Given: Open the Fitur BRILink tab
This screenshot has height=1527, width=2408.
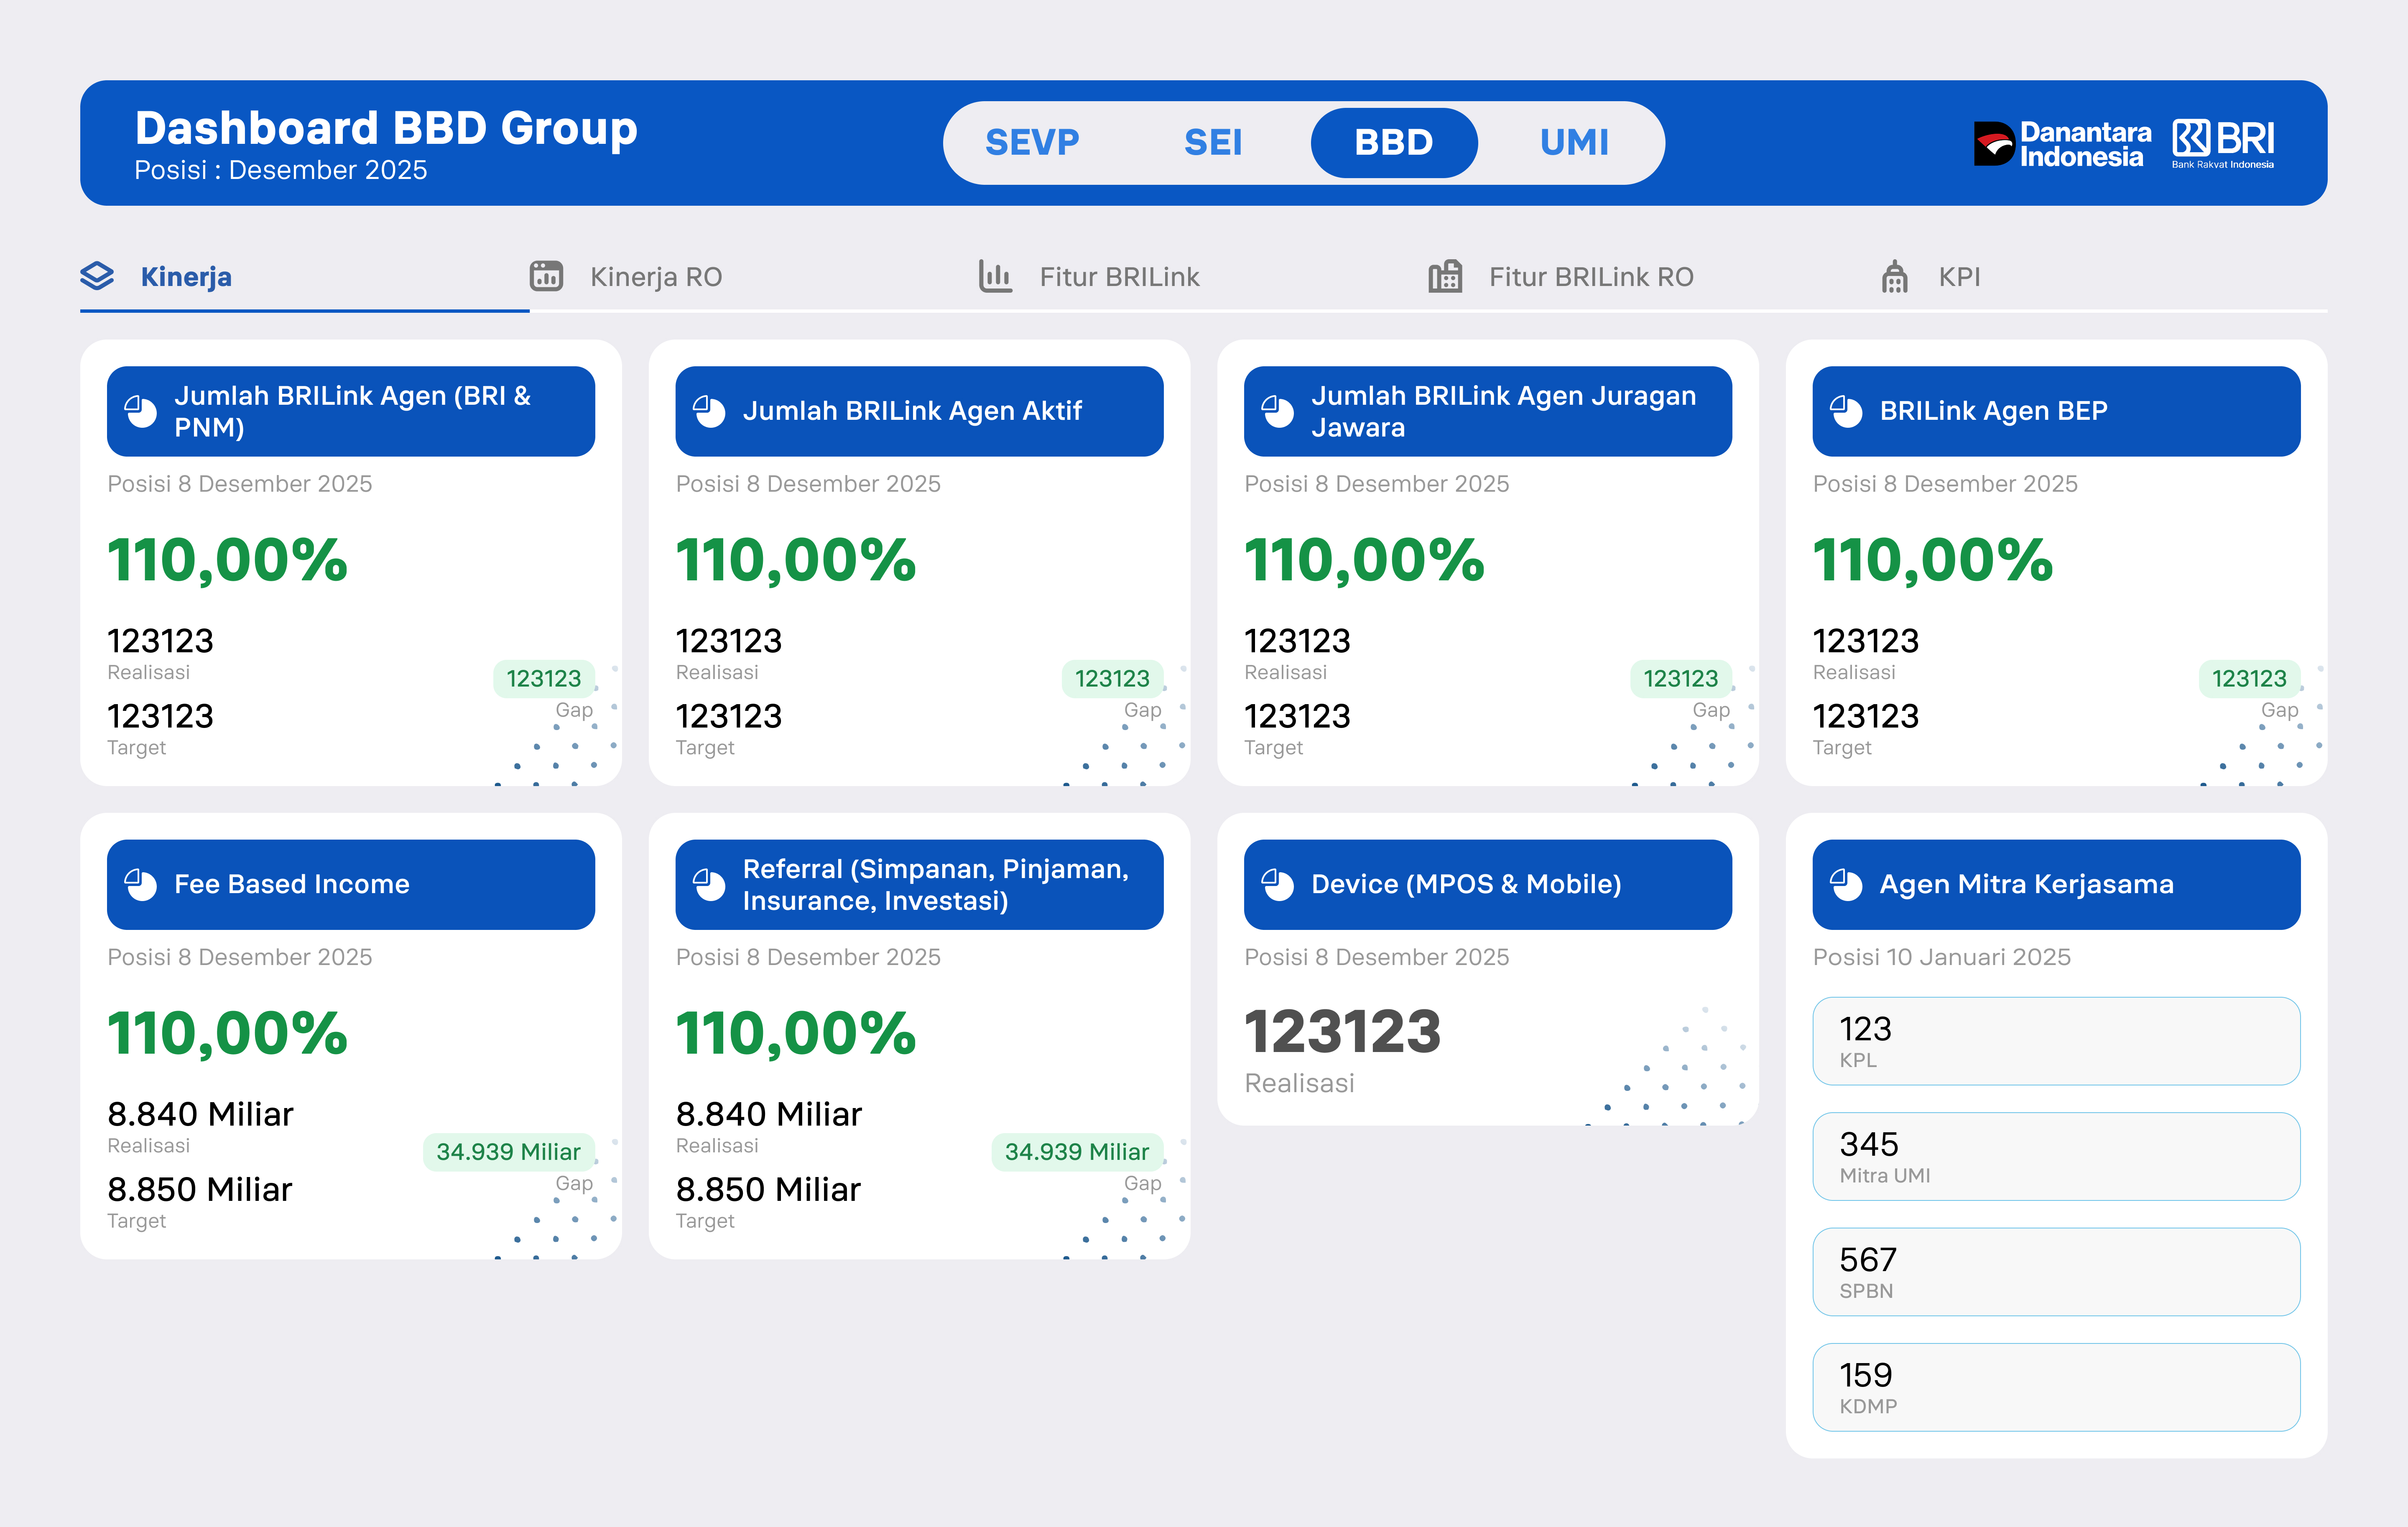Looking at the screenshot, I should tap(1203, 277).
